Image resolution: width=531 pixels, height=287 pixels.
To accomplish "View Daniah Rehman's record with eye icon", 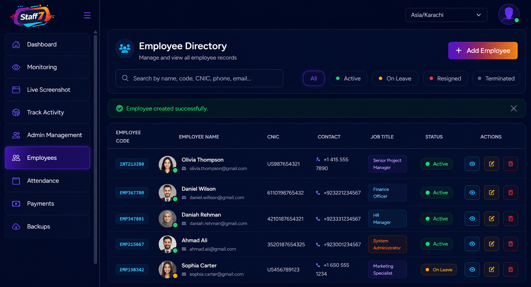I will (x=472, y=219).
